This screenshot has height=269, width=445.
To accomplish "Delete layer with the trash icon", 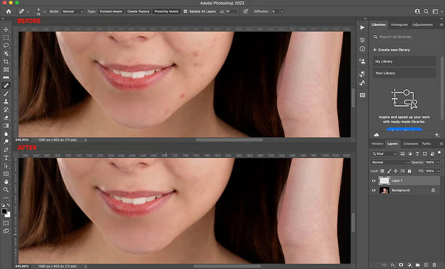I will (434, 265).
